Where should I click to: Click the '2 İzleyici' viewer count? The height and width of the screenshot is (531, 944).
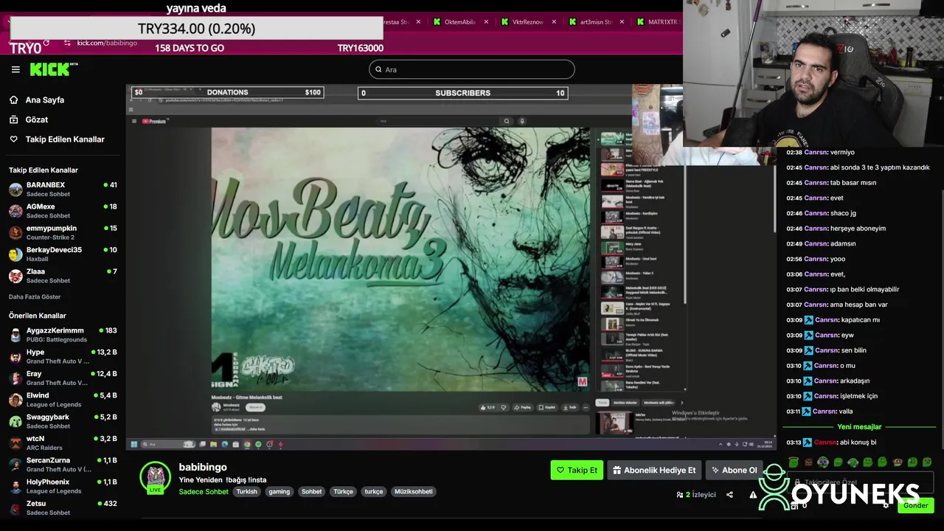click(x=696, y=495)
